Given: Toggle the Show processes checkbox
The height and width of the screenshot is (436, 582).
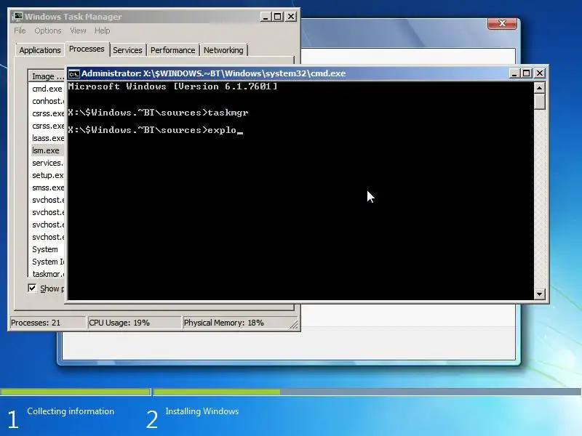Looking at the screenshot, I should (x=32, y=288).
